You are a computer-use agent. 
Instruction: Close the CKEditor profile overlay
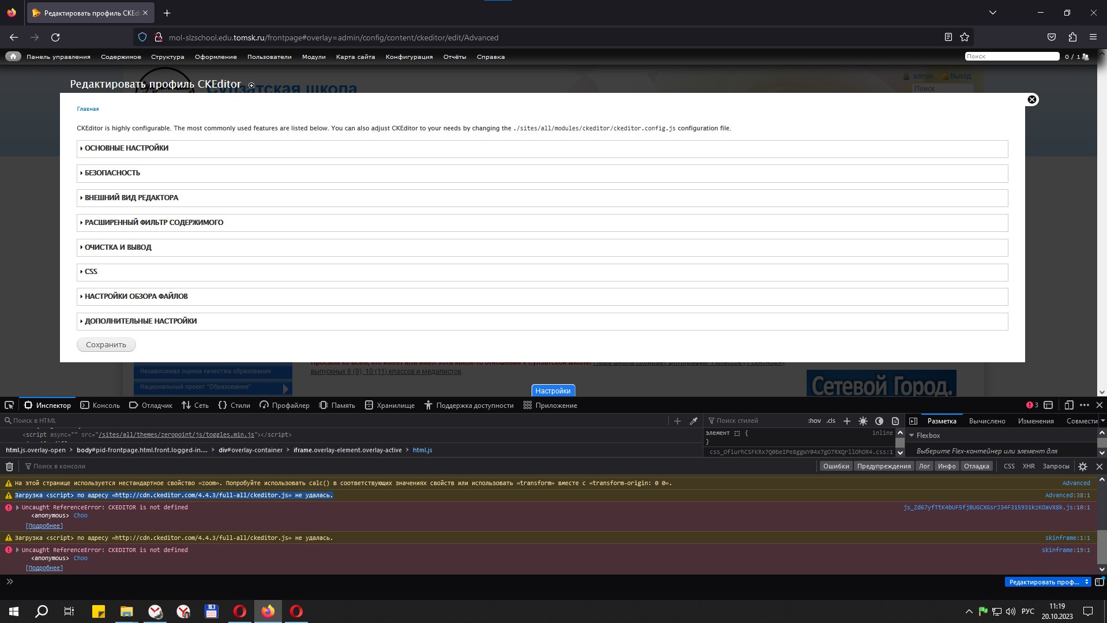[1032, 100]
